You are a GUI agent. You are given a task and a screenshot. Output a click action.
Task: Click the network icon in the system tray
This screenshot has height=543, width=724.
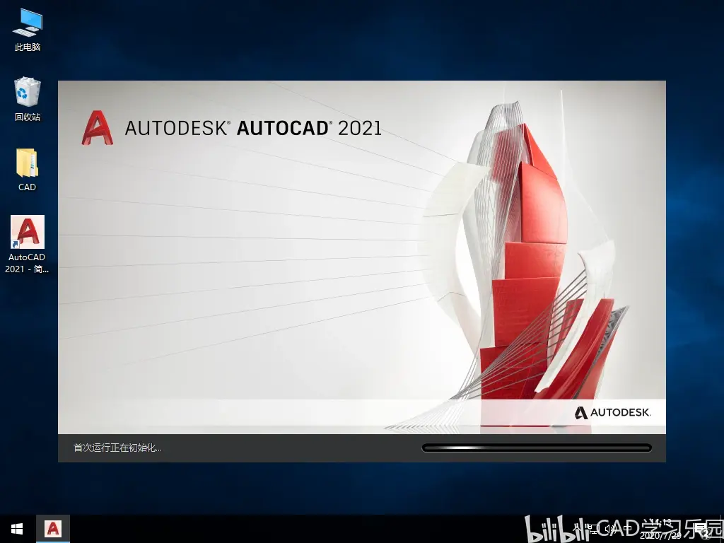pyautogui.click(x=593, y=528)
